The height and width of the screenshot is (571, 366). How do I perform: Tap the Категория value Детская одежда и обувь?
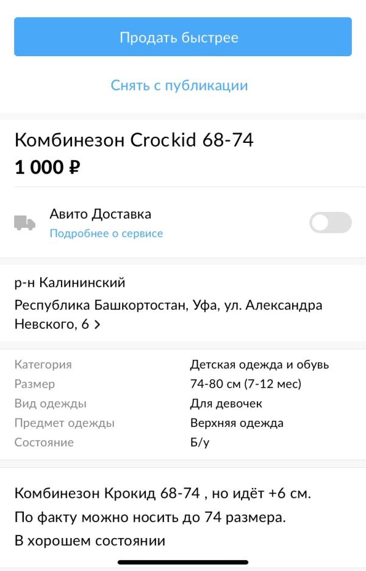(x=259, y=365)
